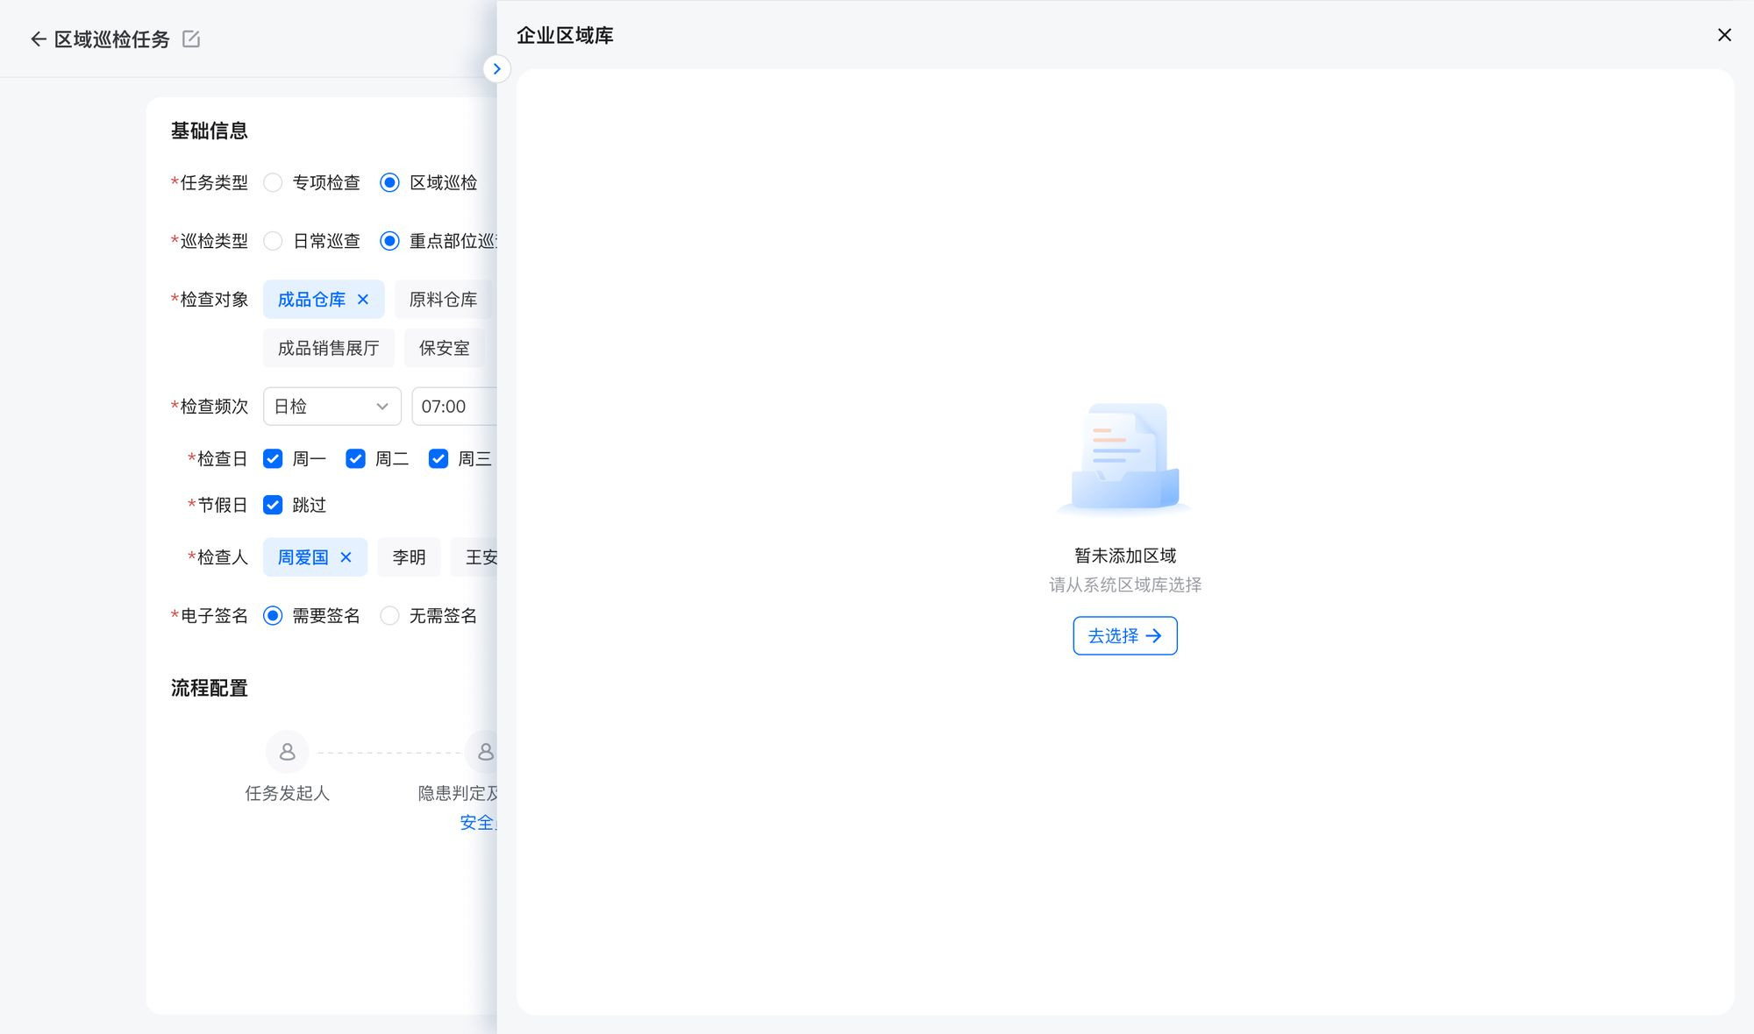Collapse the side panel with the chevron

[496, 68]
